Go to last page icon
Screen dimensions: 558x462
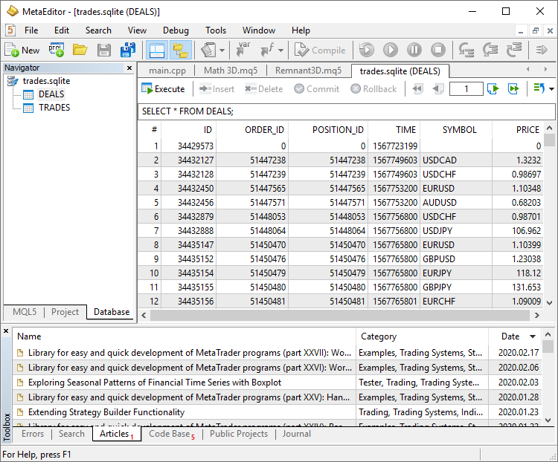pyautogui.click(x=513, y=89)
